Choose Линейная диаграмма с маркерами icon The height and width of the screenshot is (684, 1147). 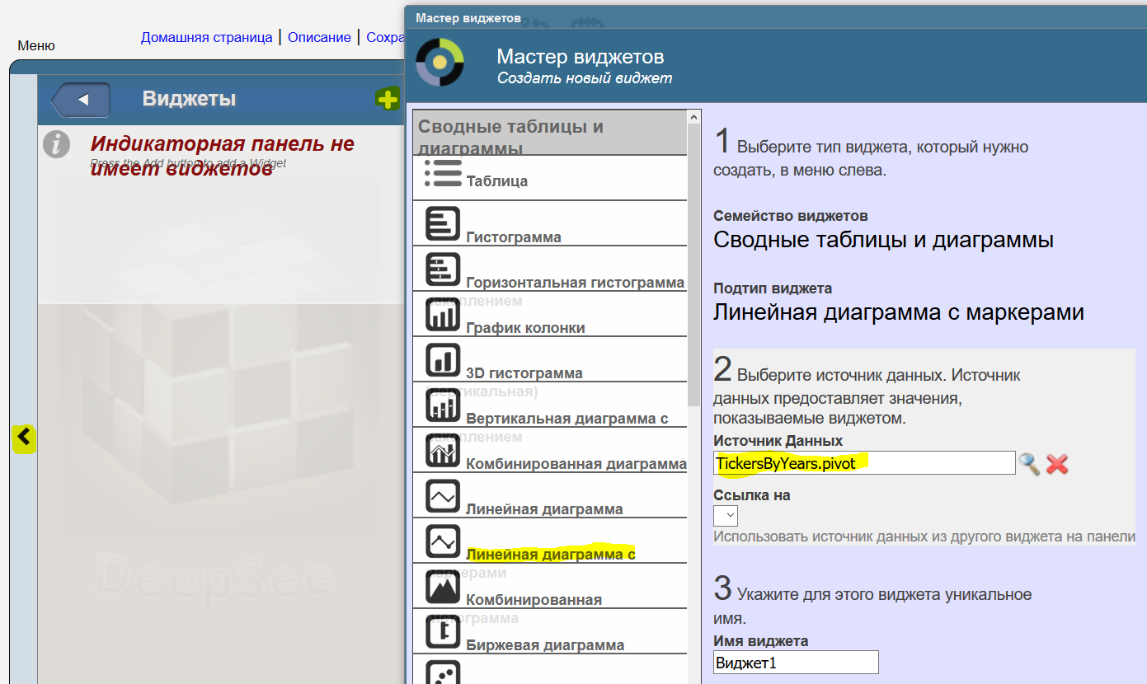[443, 541]
